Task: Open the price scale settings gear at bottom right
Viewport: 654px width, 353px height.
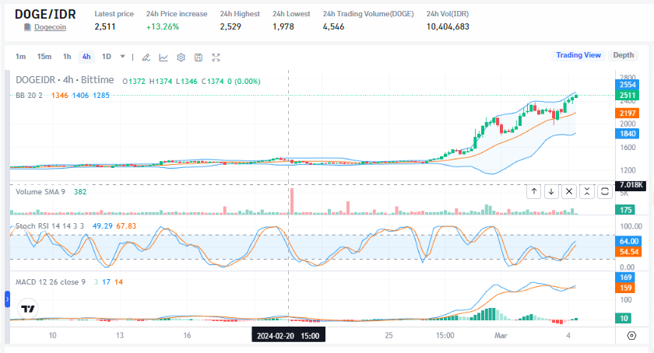Action: (631, 335)
